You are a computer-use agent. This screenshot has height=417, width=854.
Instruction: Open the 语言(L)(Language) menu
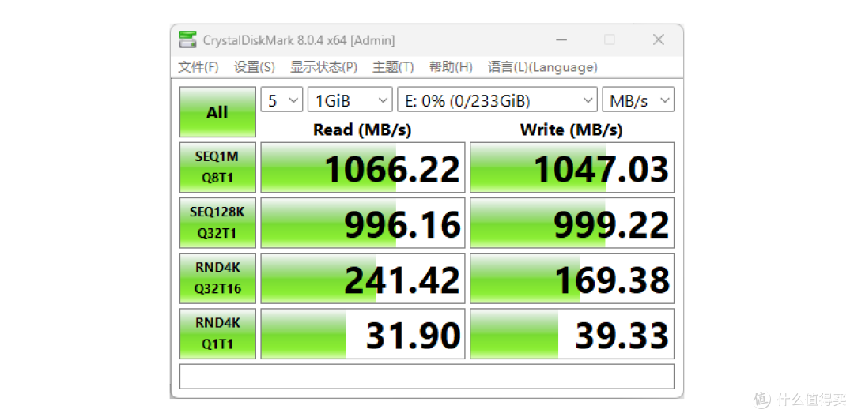coord(542,67)
